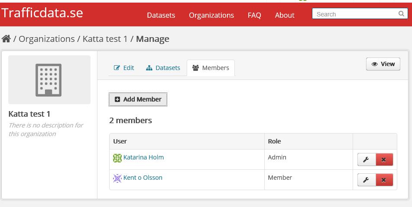
Task: Open Katarina Holm's profile link
Action: pos(143,157)
